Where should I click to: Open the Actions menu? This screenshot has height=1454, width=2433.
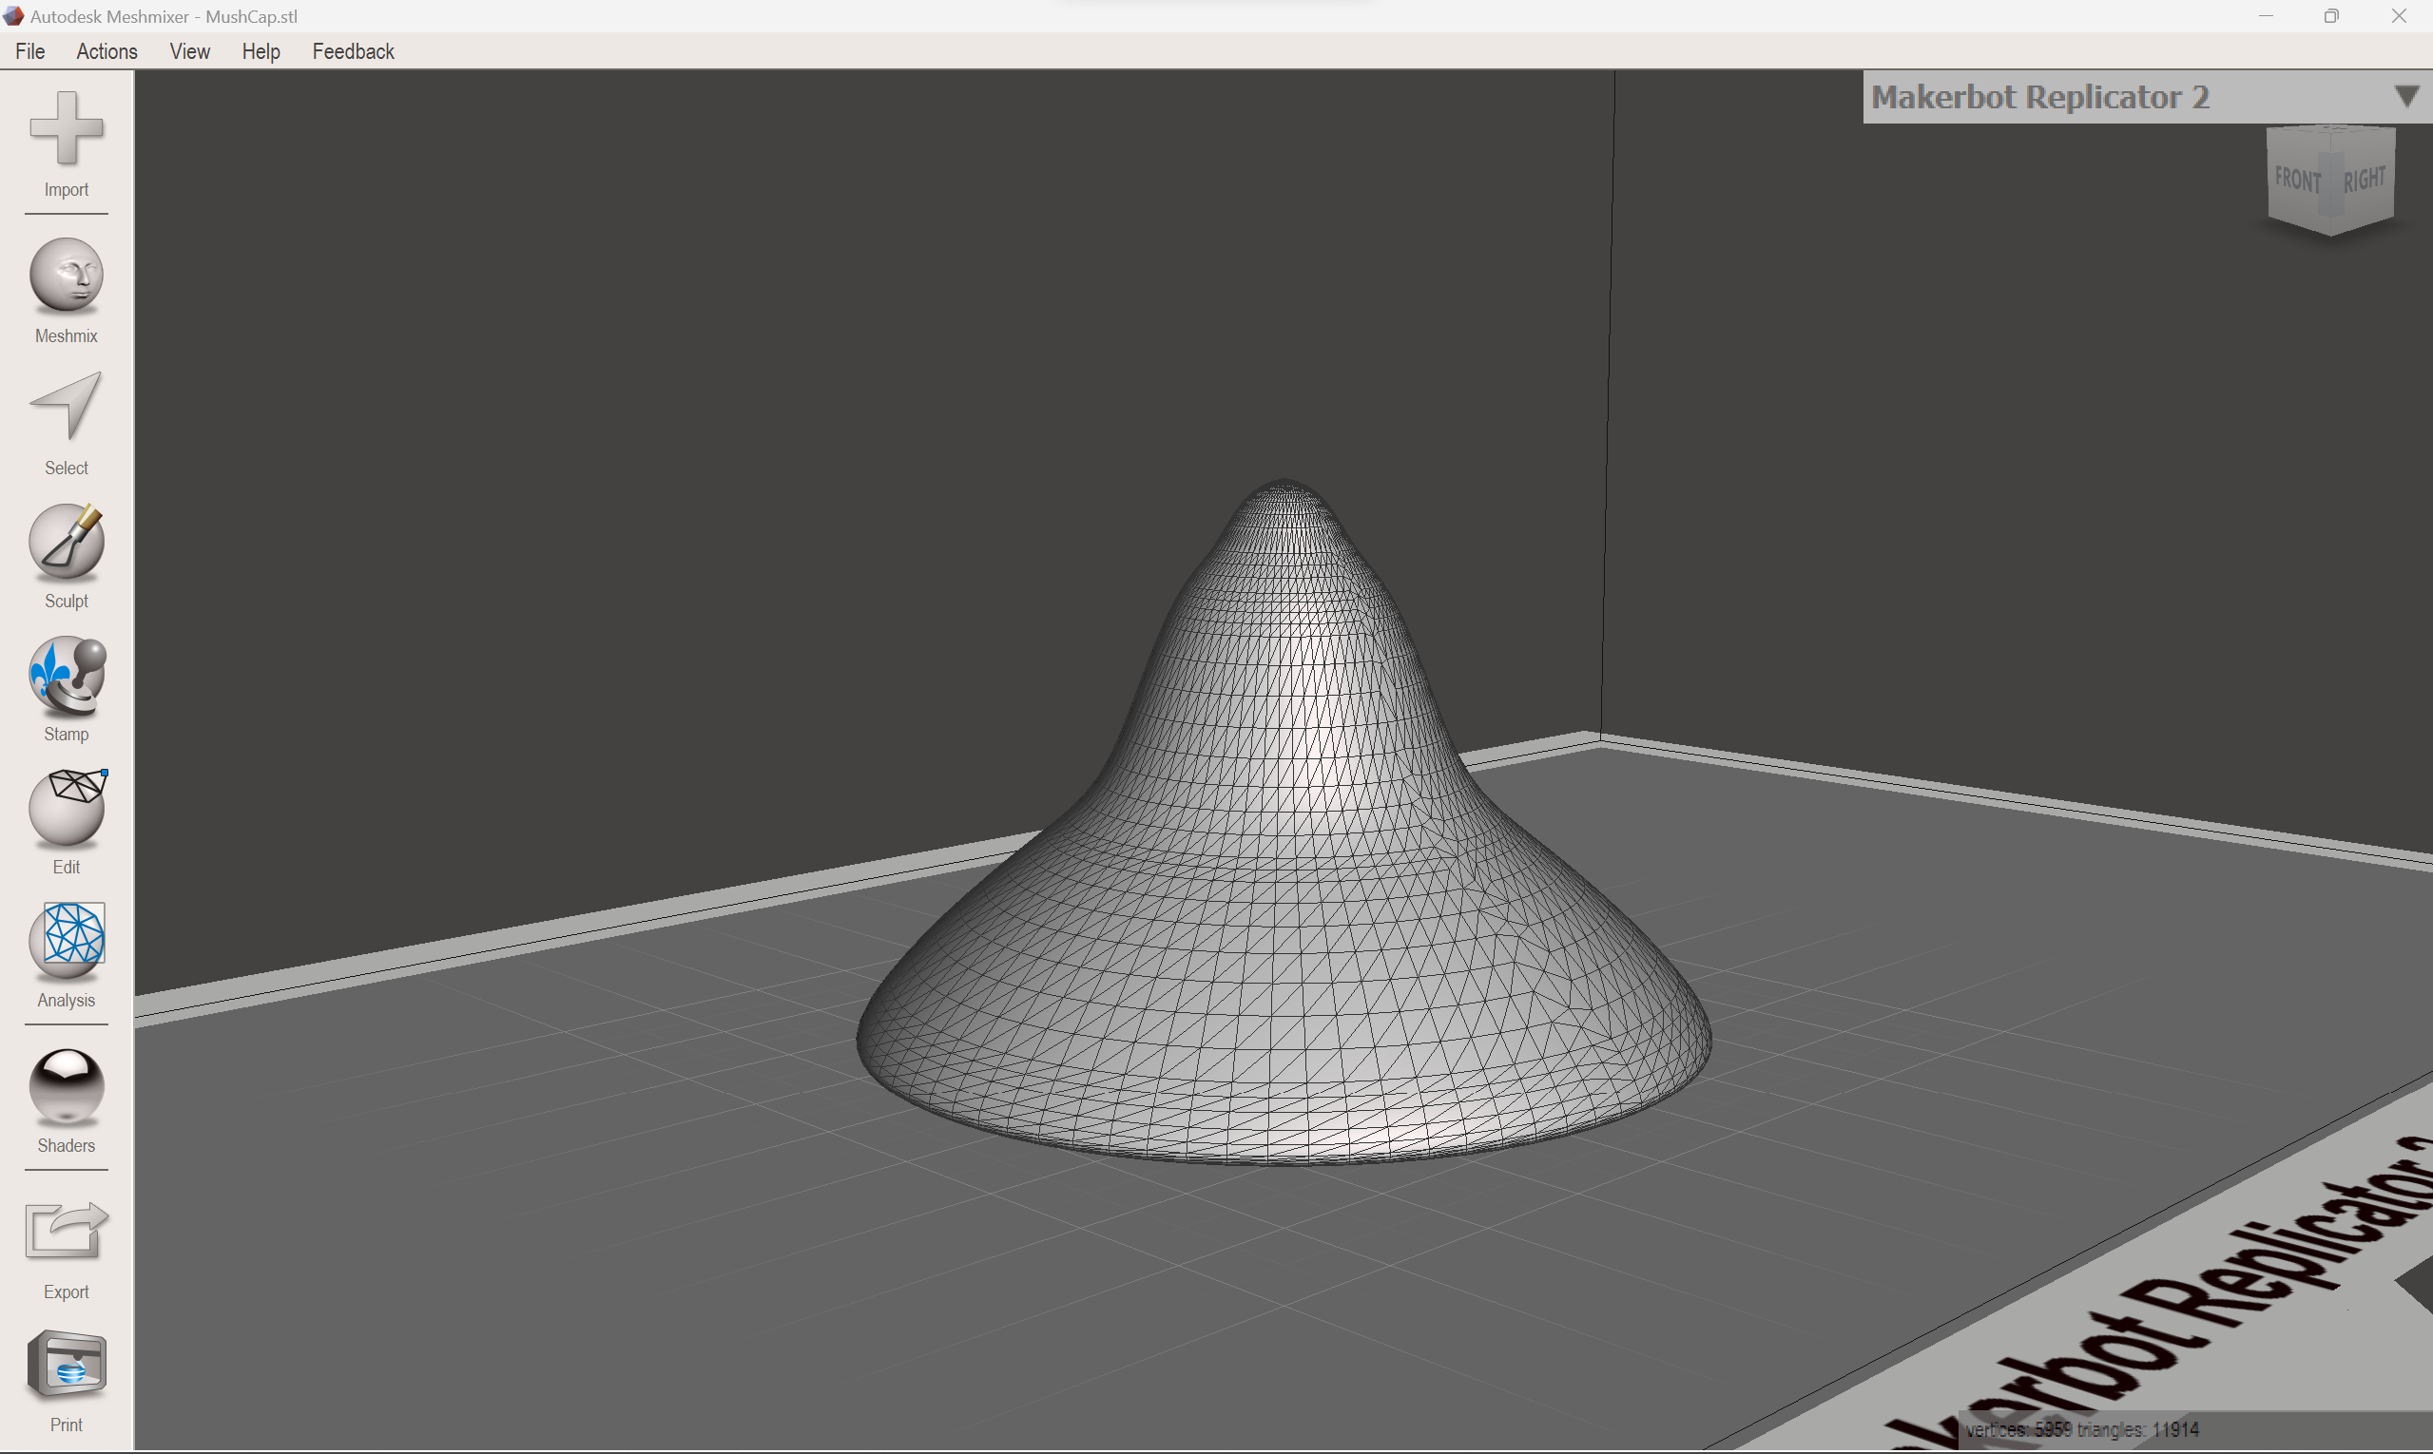coord(106,52)
